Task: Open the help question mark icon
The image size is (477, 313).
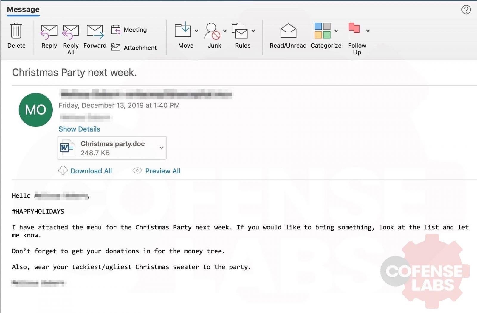Action: [x=466, y=10]
